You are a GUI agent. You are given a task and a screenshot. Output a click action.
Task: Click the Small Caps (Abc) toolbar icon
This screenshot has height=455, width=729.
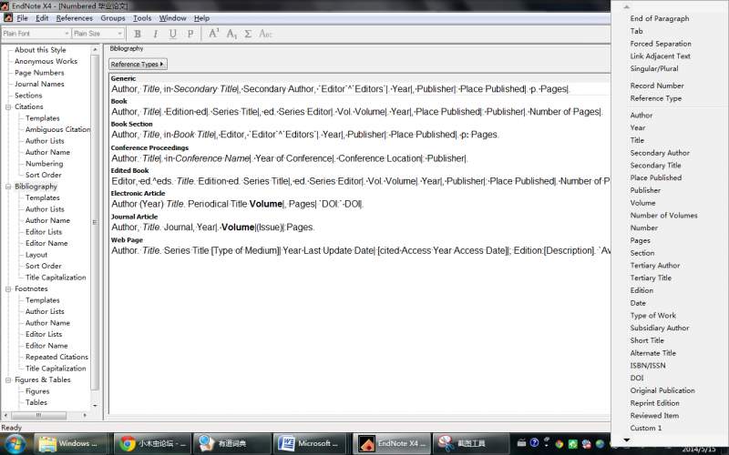[266, 34]
